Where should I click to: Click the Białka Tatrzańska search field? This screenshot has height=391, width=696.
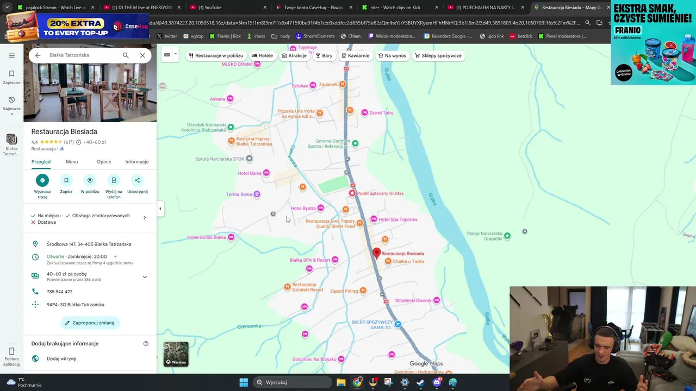[x=82, y=55]
